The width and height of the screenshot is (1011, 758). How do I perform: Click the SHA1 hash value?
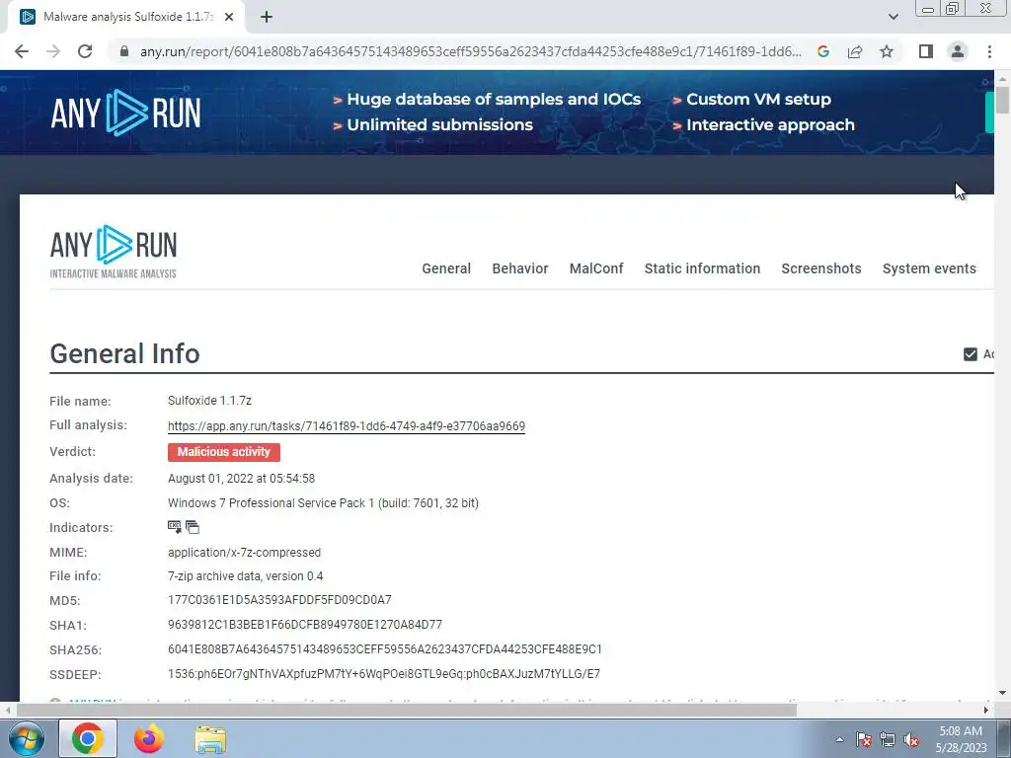[305, 625]
